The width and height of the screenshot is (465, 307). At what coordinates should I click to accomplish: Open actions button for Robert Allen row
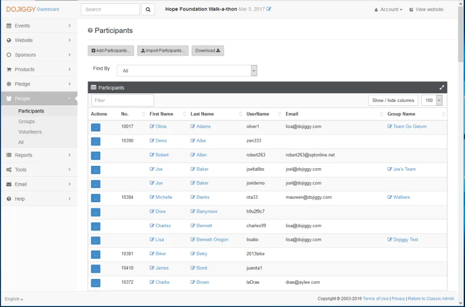(95, 156)
